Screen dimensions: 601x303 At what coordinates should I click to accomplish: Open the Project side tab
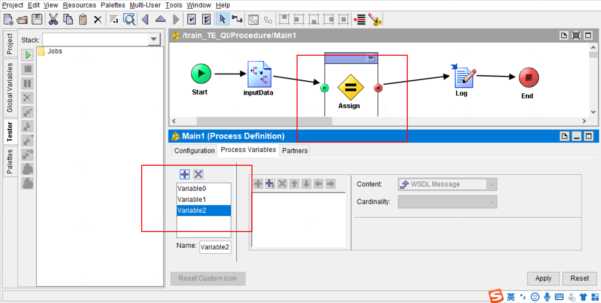pyautogui.click(x=10, y=43)
